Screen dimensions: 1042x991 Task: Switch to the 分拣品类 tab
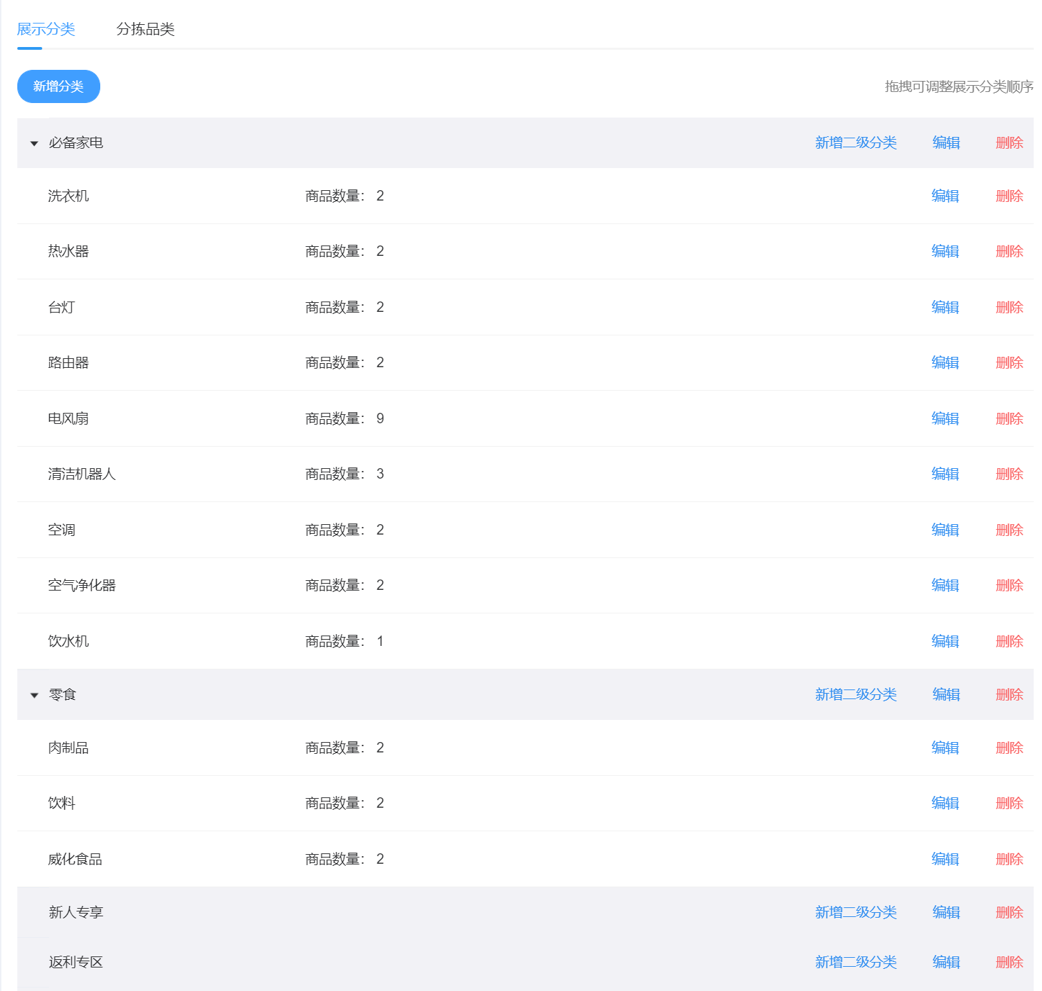pyautogui.click(x=145, y=29)
